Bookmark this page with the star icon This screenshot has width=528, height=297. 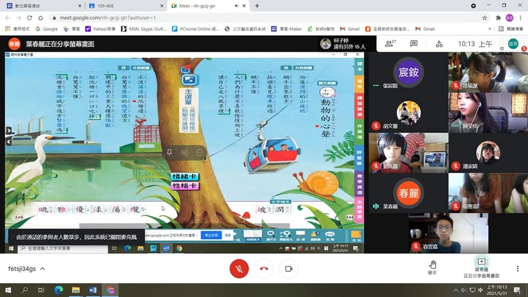[x=485, y=18]
